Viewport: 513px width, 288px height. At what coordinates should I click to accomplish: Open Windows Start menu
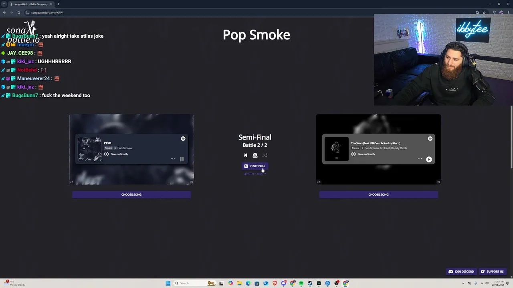(x=168, y=283)
